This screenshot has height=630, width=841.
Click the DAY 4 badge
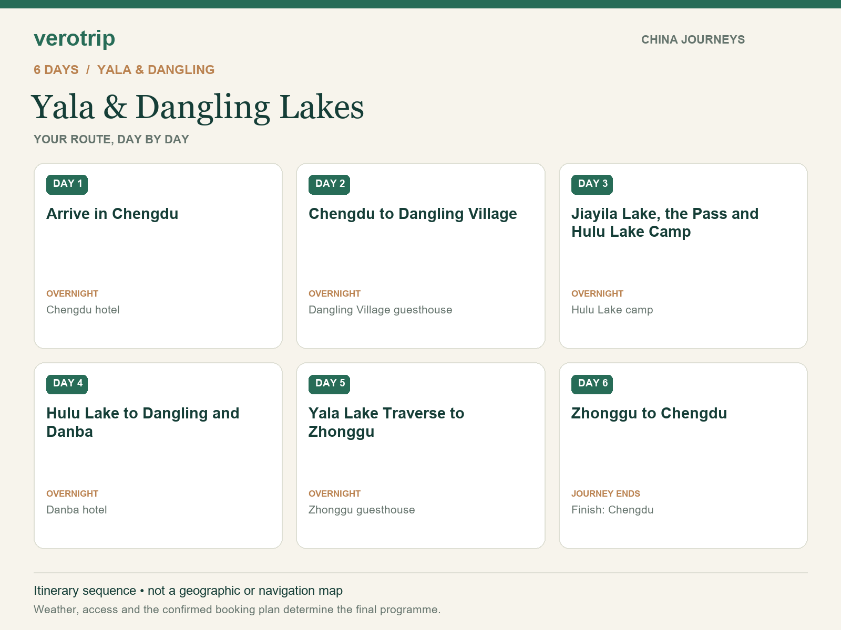pos(67,384)
